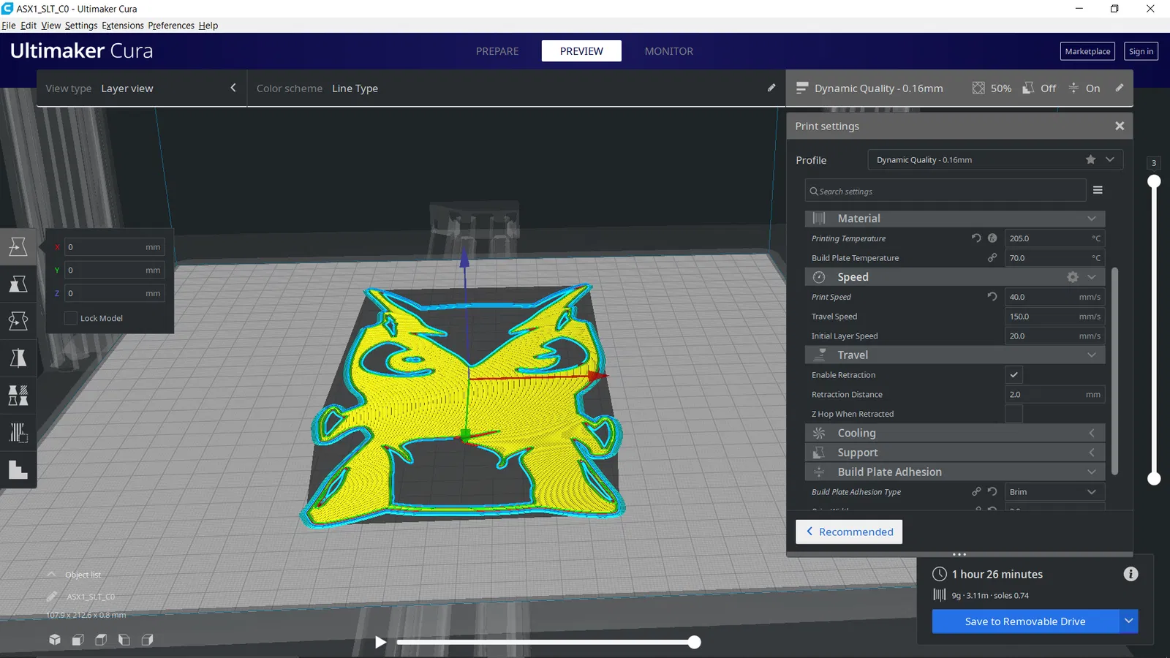Viewport: 1170px width, 658px height.
Task: Select the Move tool in left toolbar
Action: (18, 246)
